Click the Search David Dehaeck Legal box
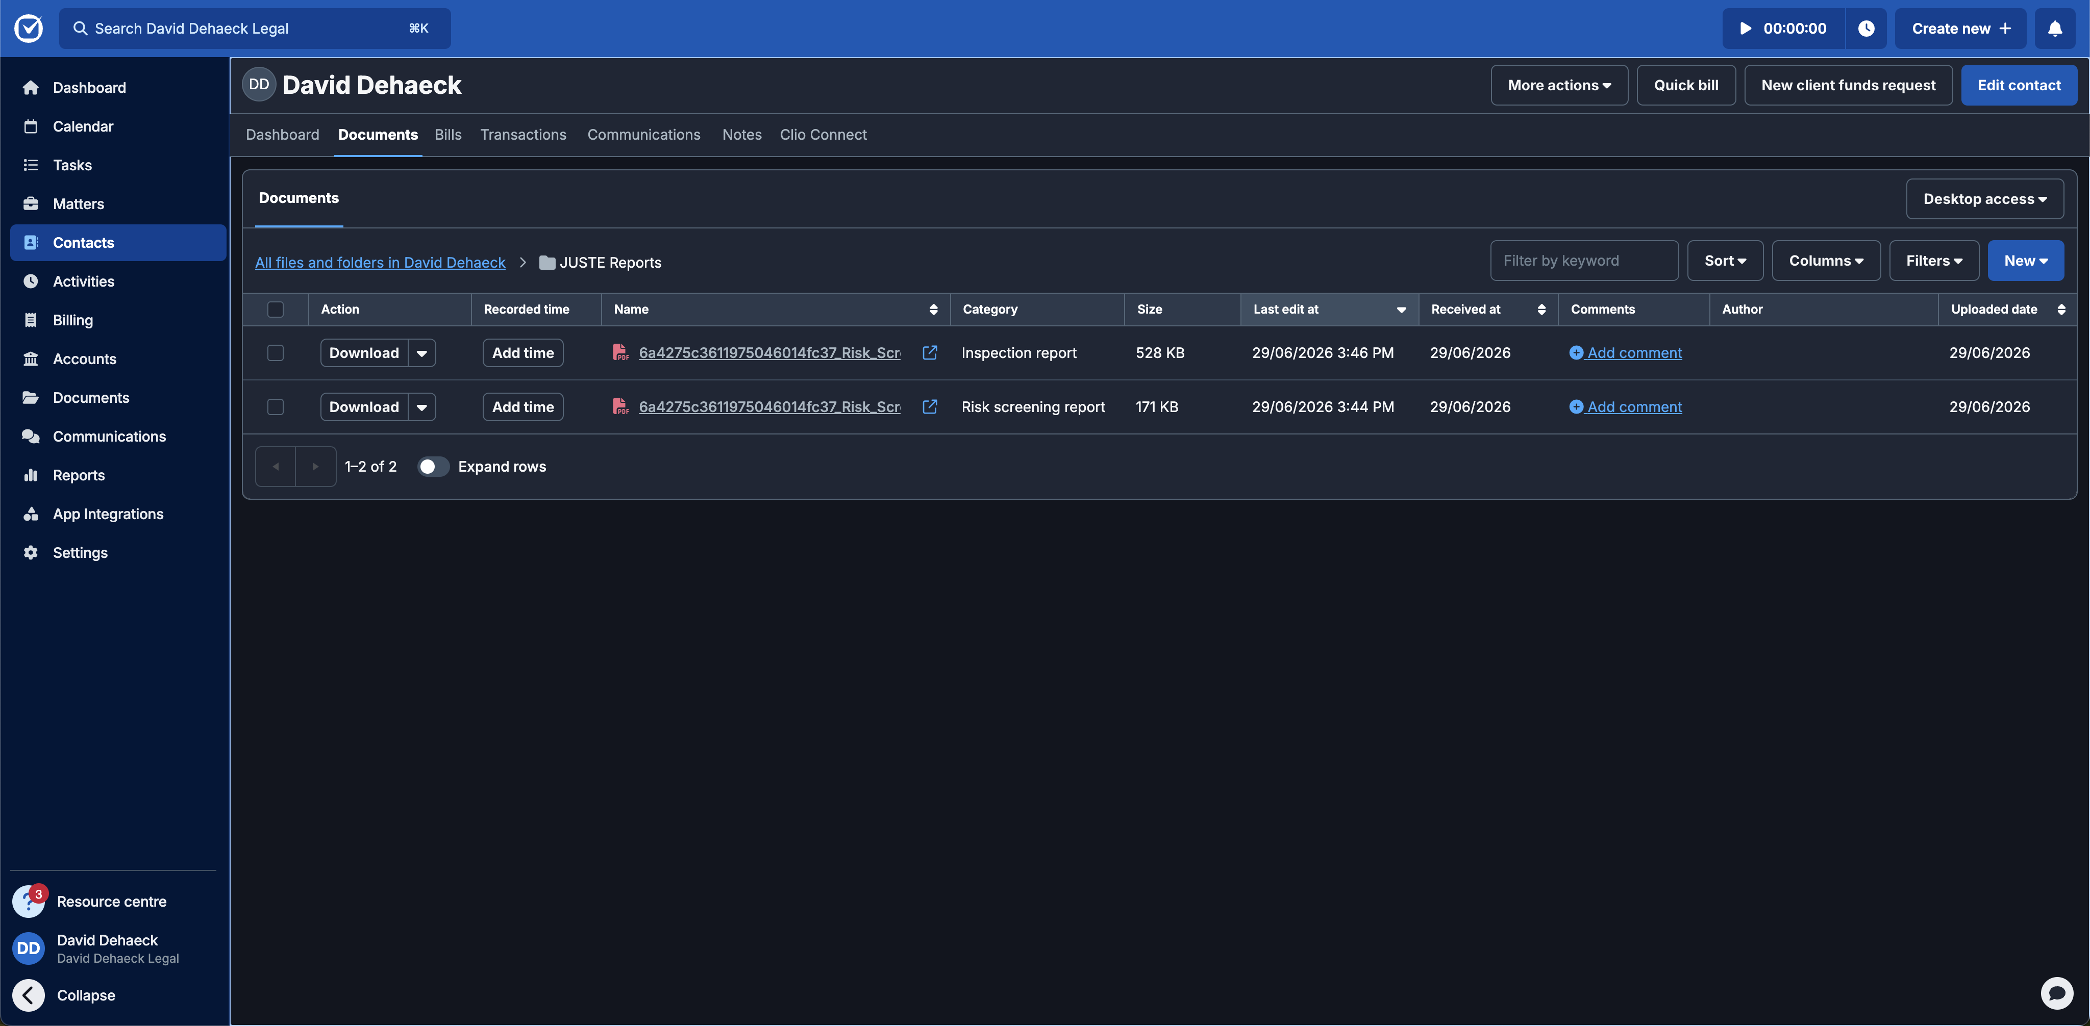This screenshot has height=1026, width=2090. tap(255, 29)
